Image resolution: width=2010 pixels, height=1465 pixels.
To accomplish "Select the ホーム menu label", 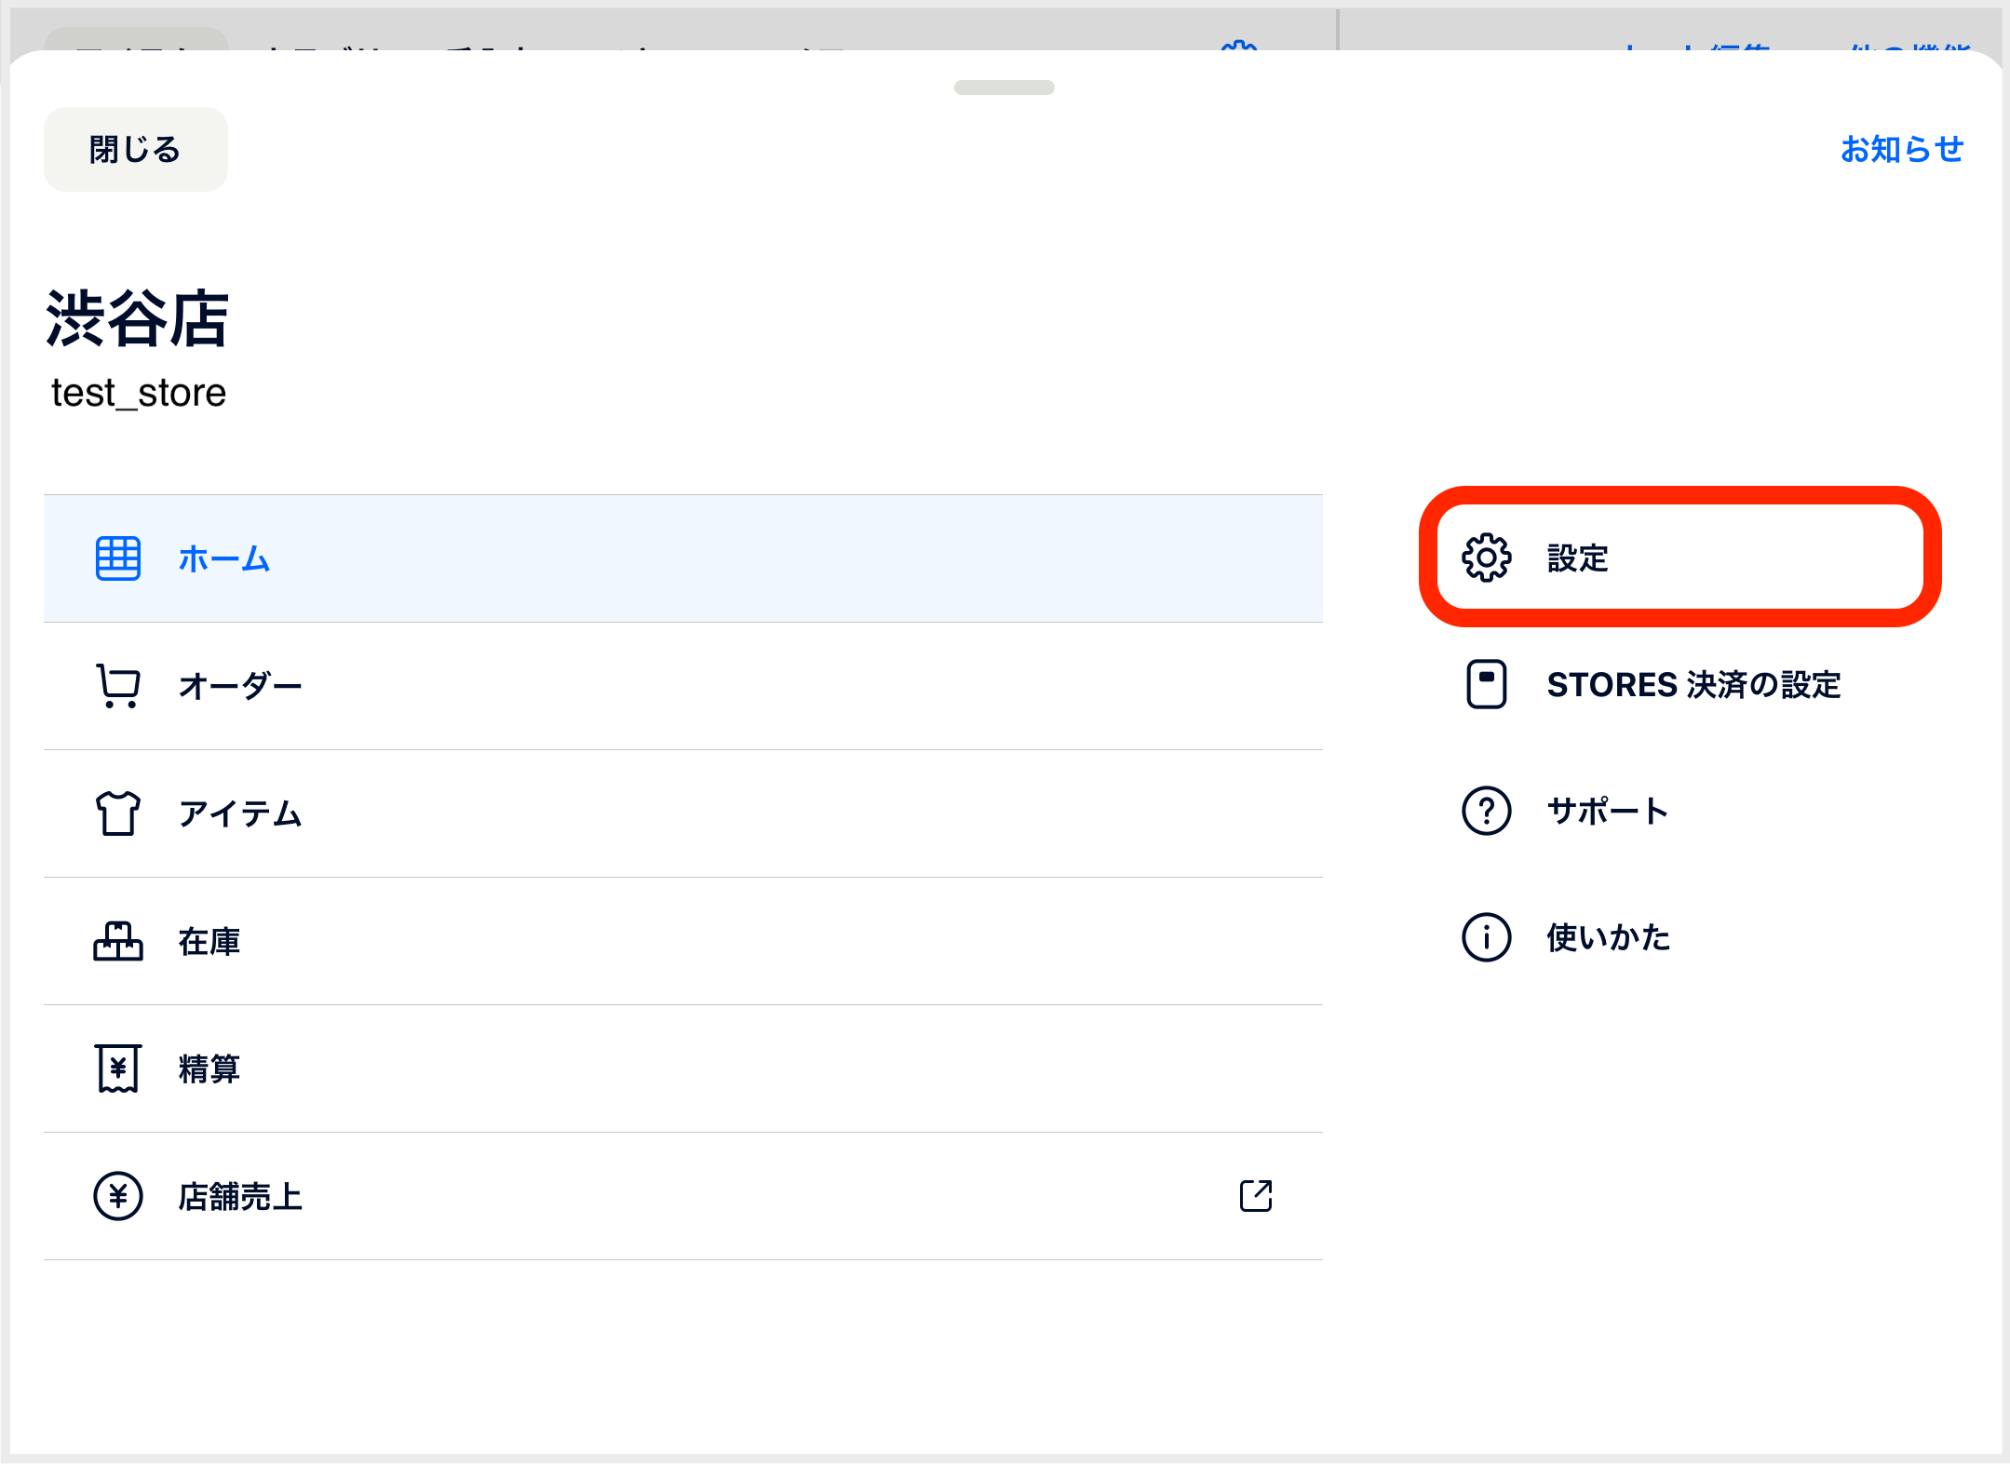I will pyautogui.click(x=224, y=558).
